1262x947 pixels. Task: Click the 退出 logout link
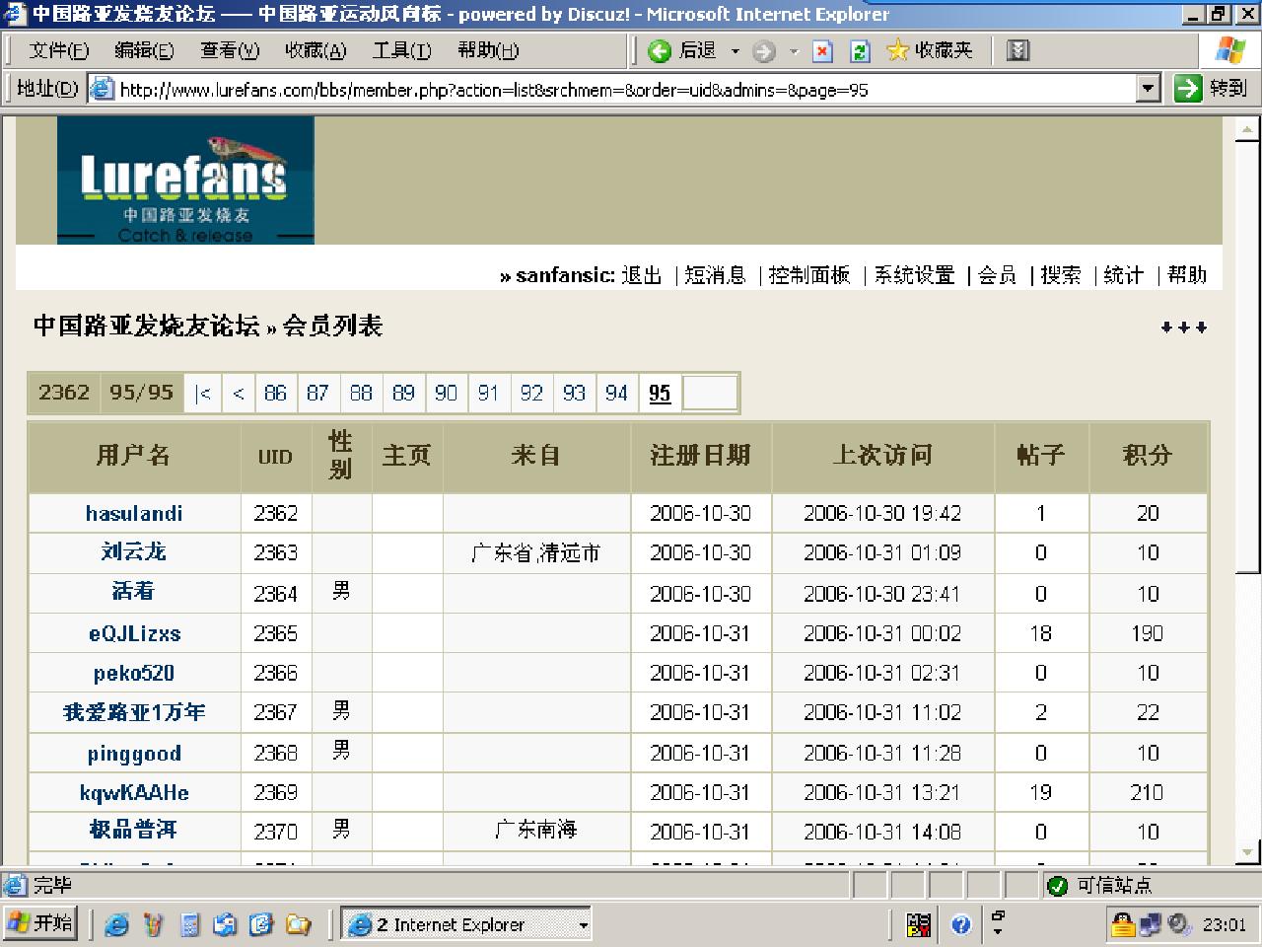642,275
